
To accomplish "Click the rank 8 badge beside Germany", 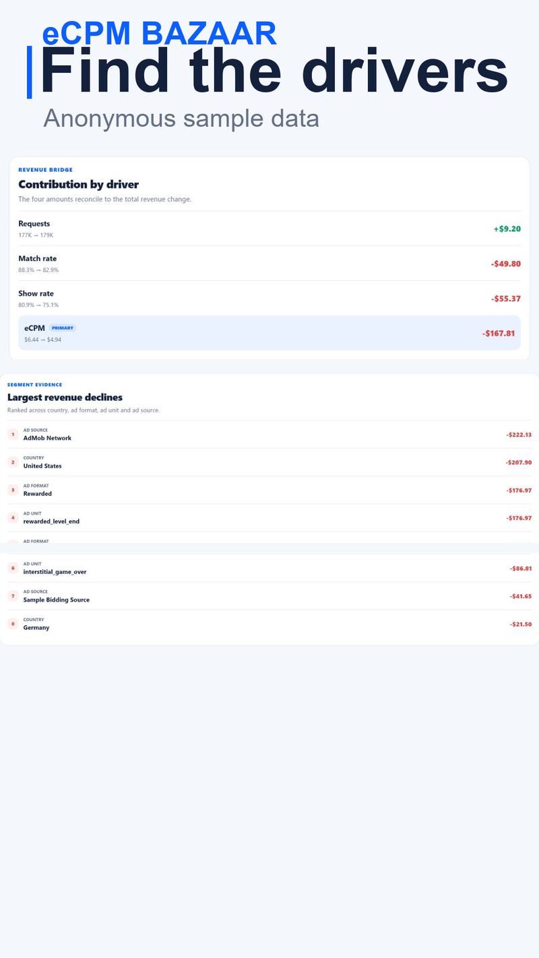I will click(x=13, y=624).
